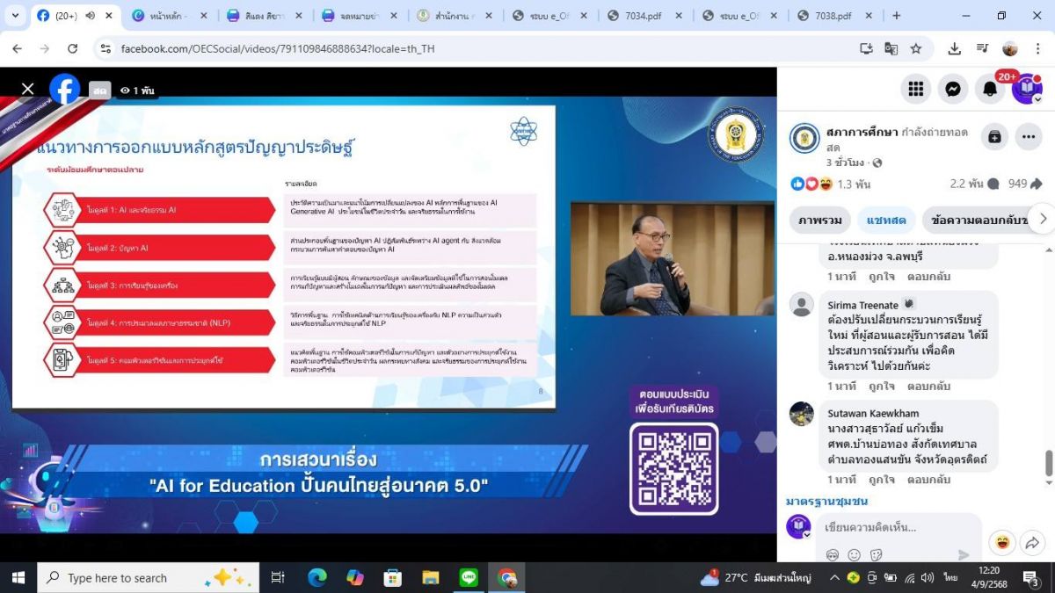
Task: Open the Facebook Messenger icon
Action: point(952,89)
